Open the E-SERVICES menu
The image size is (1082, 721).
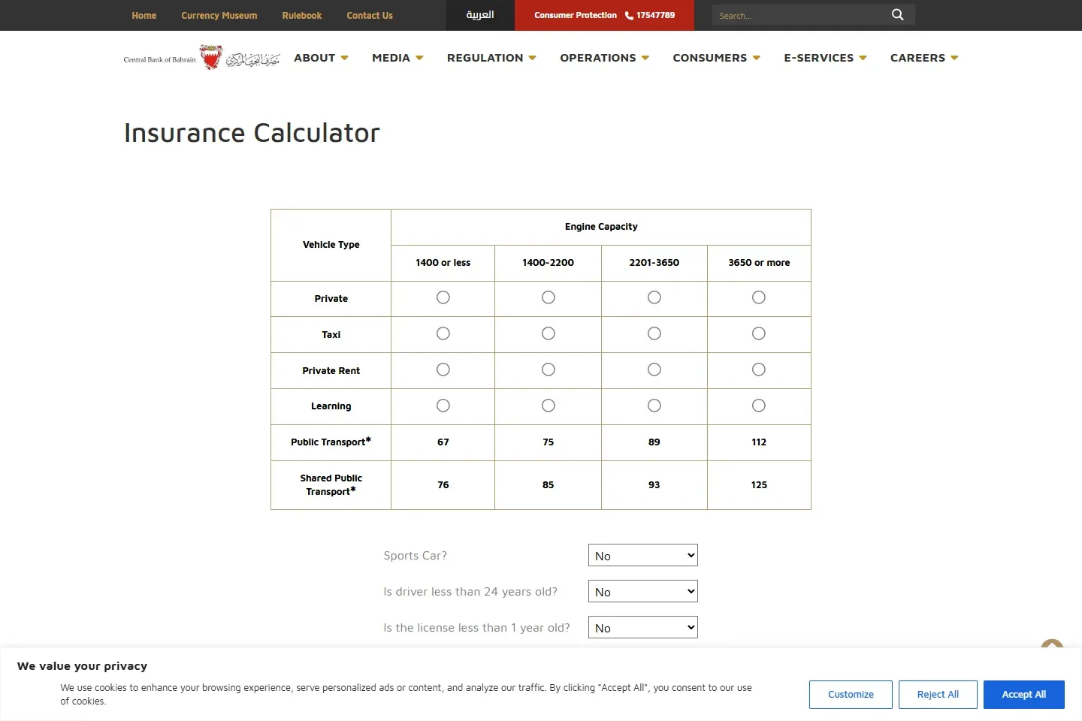tap(825, 58)
